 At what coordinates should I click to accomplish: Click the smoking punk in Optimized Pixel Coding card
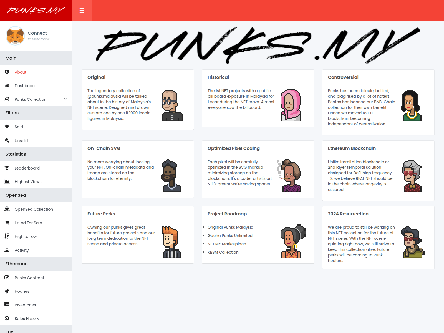tap(289, 176)
